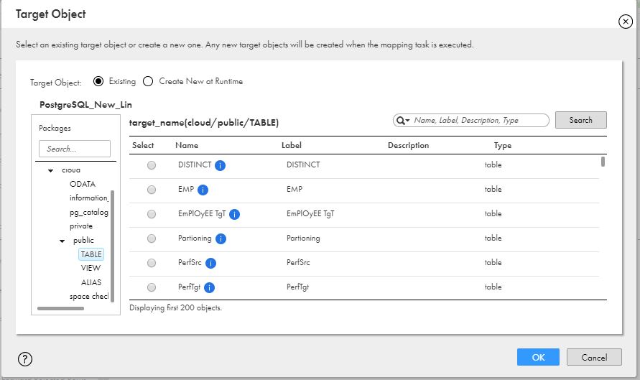Select TABLE under public
This screenshot has width=640, height=380.
(x=91, y=254)
